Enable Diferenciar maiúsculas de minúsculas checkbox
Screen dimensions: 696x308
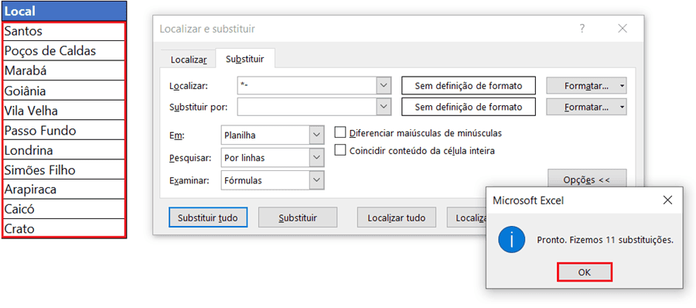click(340, 132)
